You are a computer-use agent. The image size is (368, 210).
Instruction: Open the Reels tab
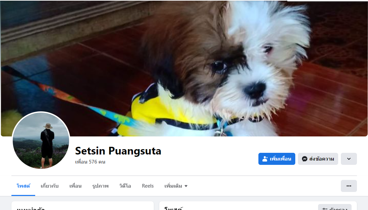147,186
